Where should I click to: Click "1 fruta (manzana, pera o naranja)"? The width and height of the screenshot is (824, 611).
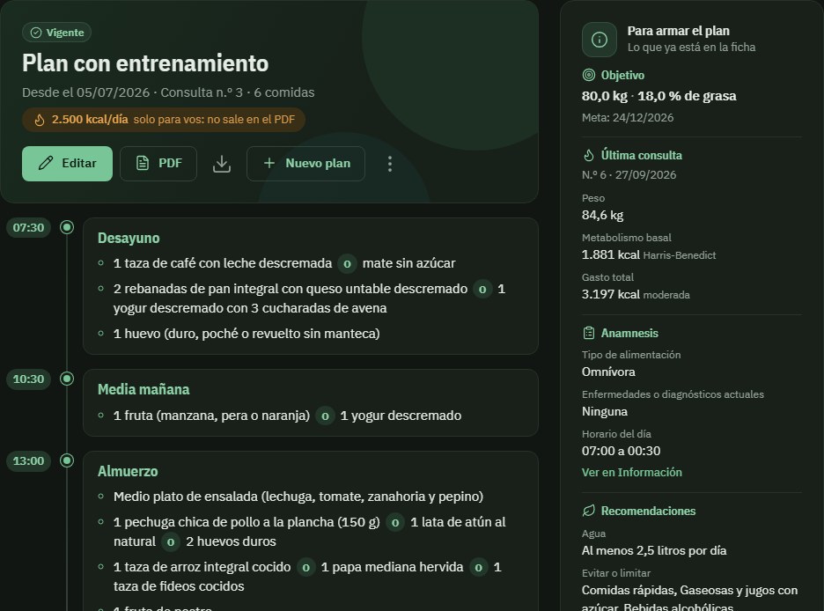(x=212, y=416)
